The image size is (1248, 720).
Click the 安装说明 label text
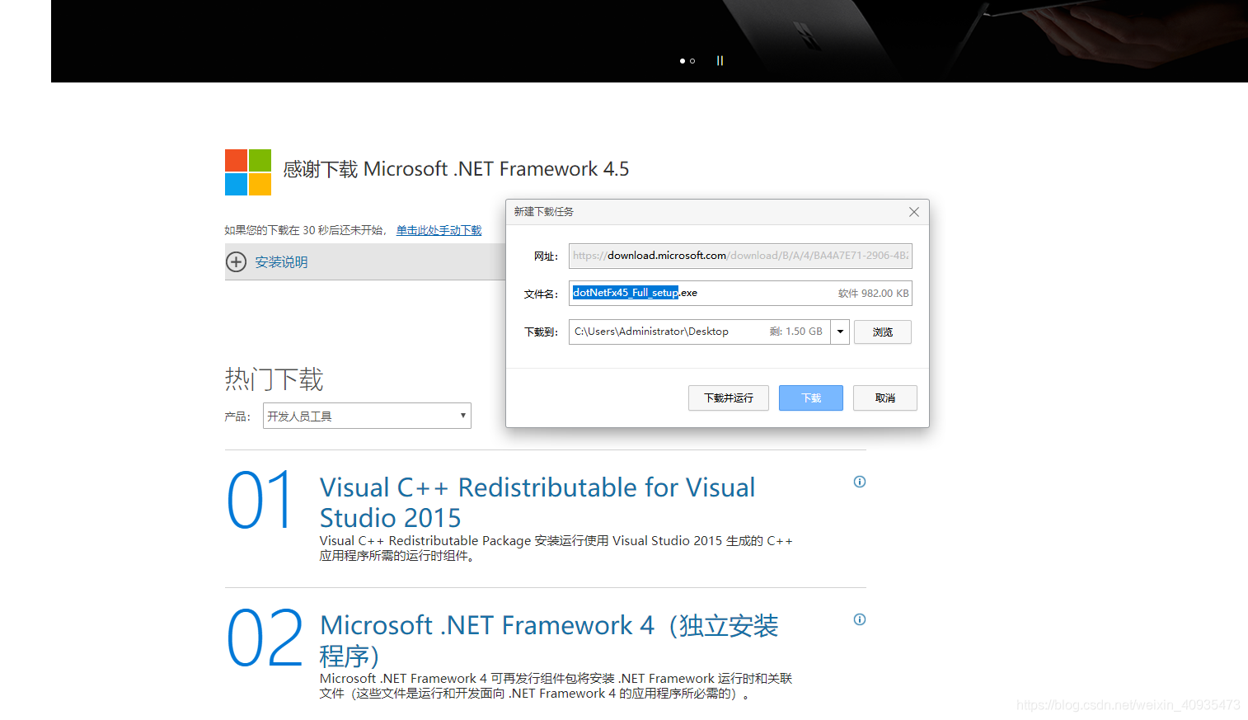[x=281, y=261]
